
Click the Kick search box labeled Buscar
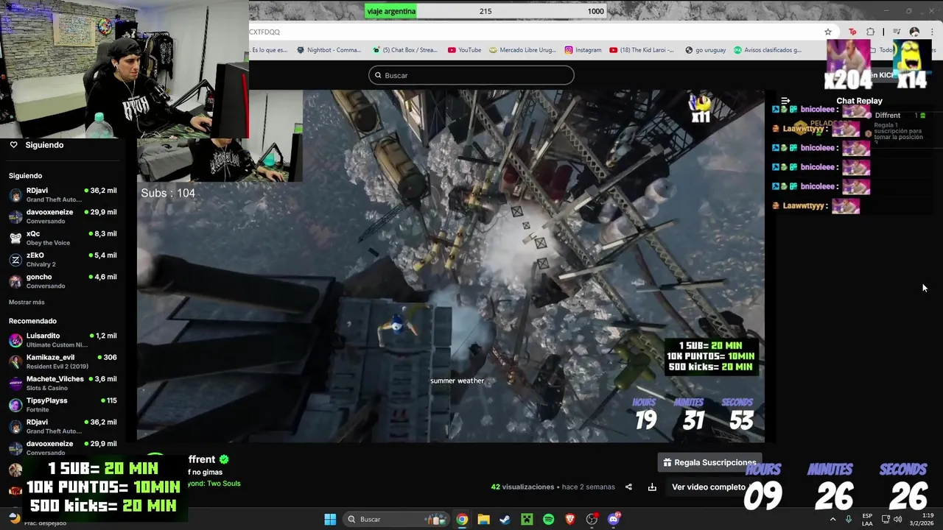[471, 75]
